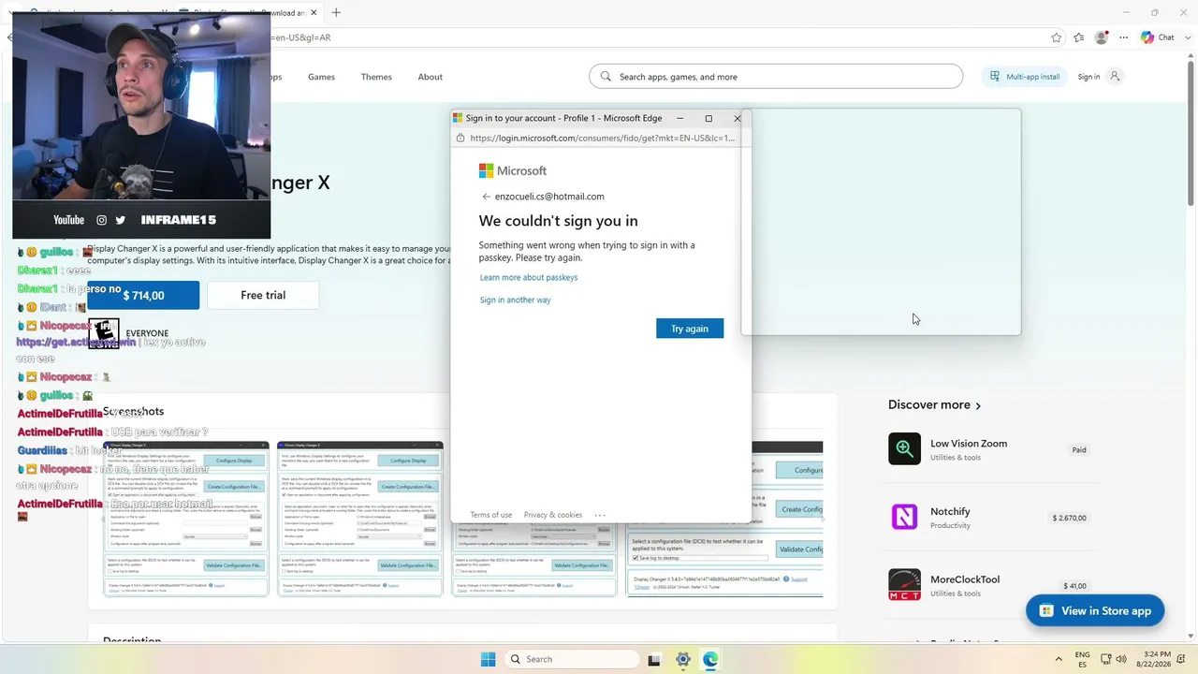This screenshot has height=674, width=1198.
Task: Click the Microsoft logo in the sign-in dialog
Action: click(513, 171)
